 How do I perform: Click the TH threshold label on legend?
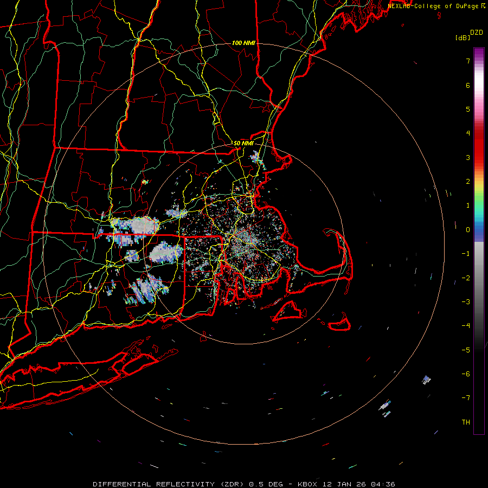click(x=466, y=422)
